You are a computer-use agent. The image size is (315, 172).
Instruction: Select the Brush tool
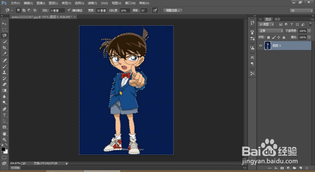click(4, 66)
